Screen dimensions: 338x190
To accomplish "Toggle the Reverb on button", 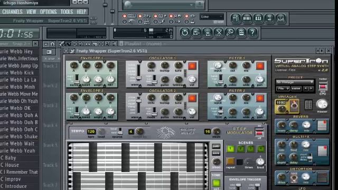I will tap(322, 126).
